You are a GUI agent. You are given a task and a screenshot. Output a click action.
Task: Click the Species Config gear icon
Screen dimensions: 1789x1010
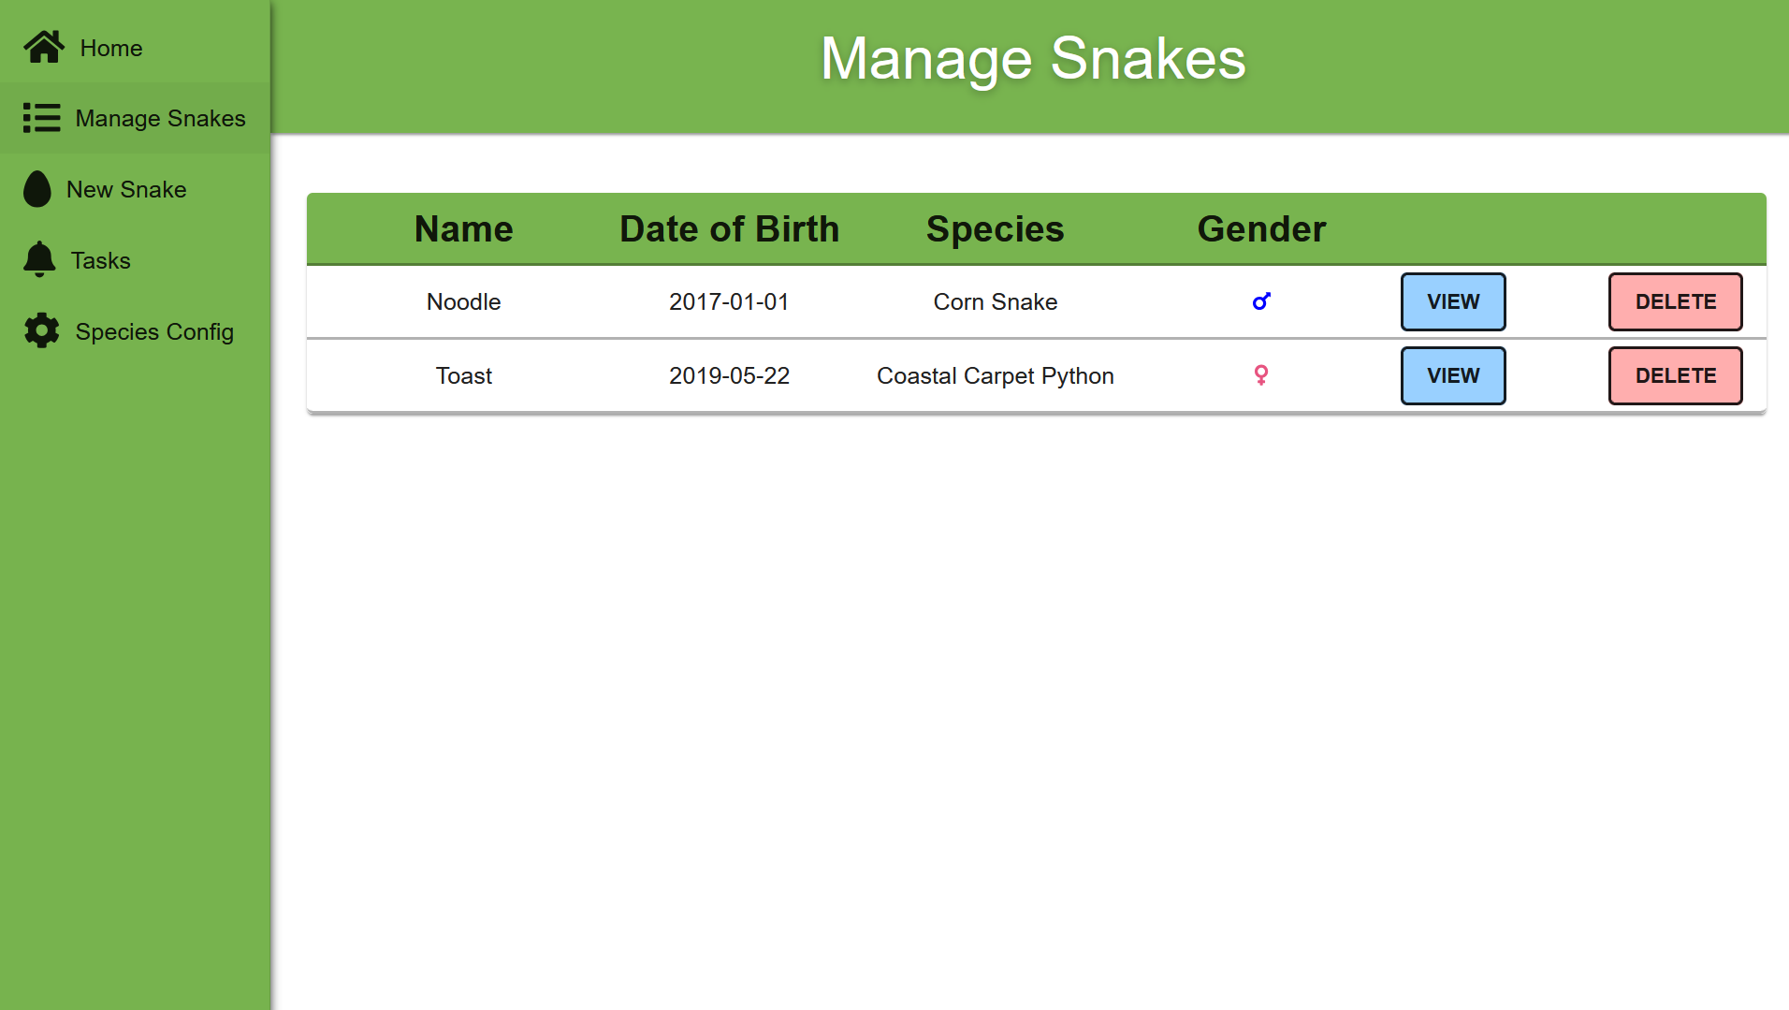pyautogui.click(x=41, y=330)
